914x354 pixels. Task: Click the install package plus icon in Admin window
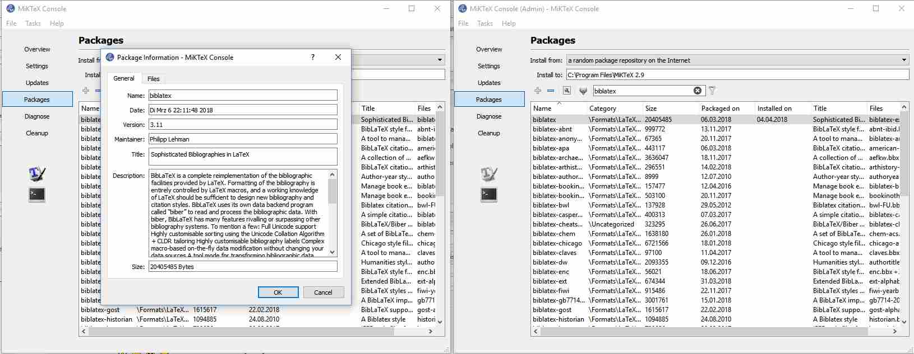click(x=538, y=91)
